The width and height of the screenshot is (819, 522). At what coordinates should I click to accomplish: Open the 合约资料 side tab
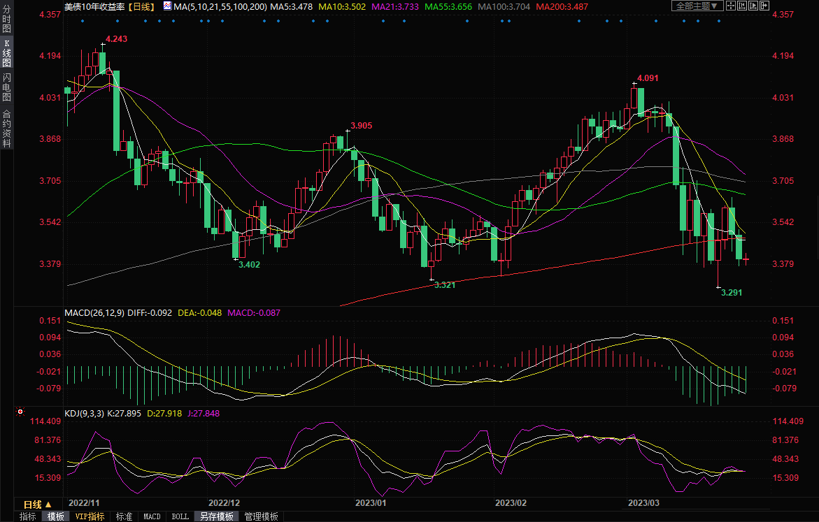6,128
